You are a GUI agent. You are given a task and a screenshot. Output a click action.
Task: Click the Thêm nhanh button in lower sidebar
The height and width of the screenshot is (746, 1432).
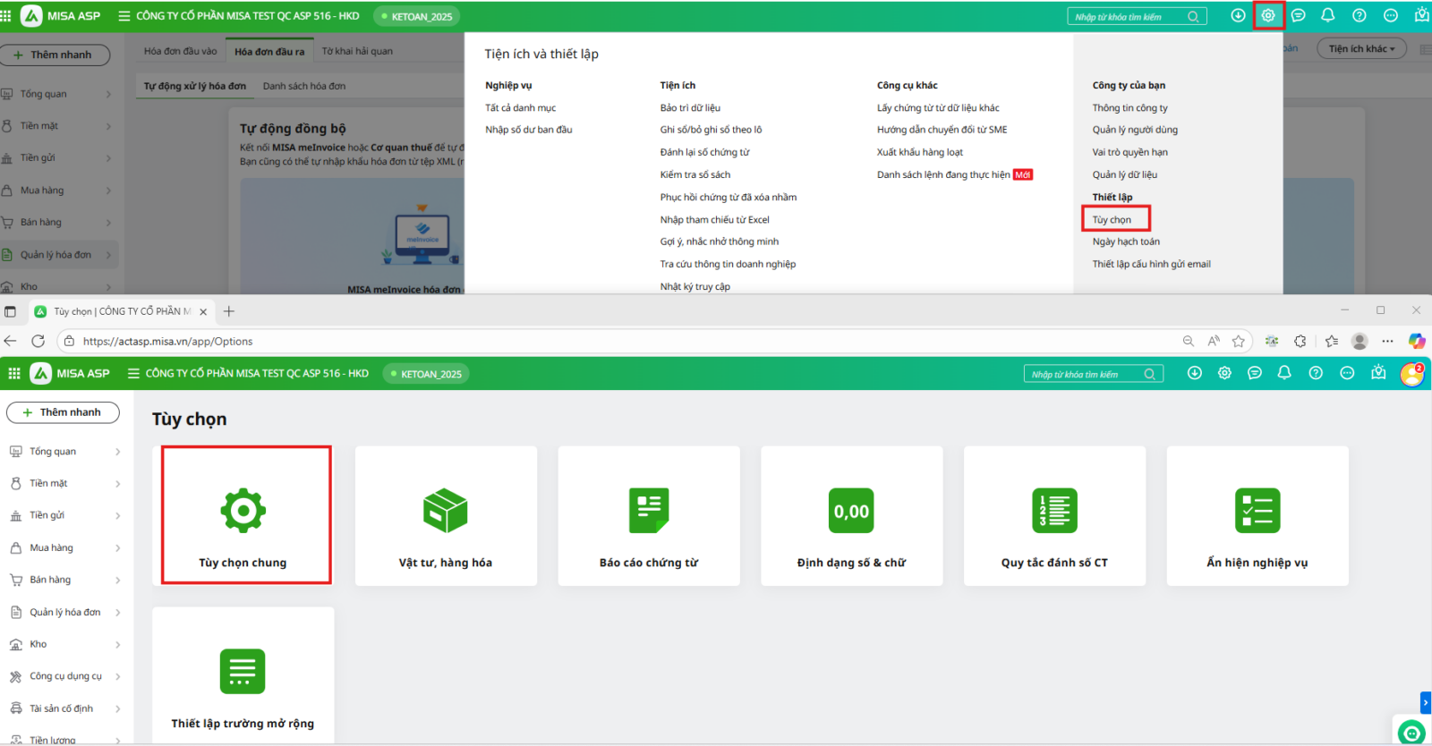click(64, 412)
